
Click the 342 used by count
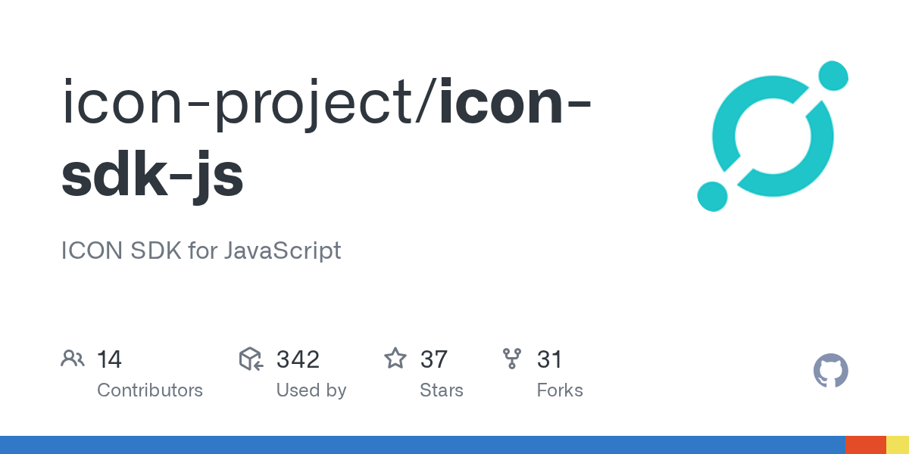298,359
